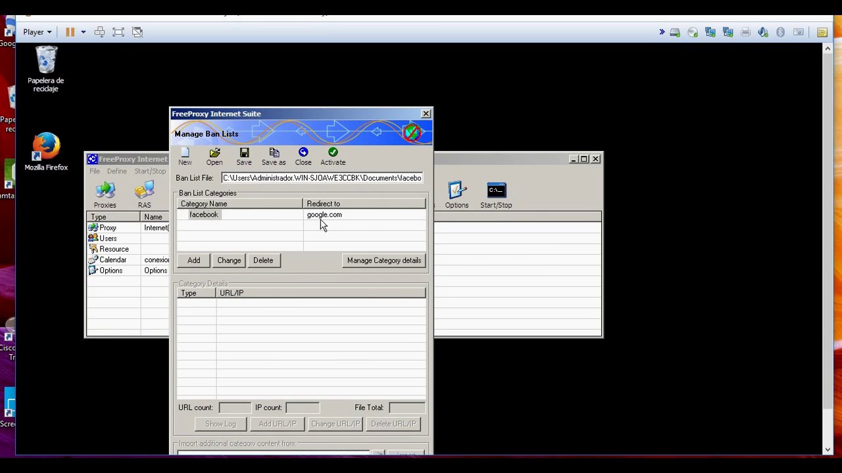Select the Proxy tree item
The image size is (842, 473).
(108, 227)
